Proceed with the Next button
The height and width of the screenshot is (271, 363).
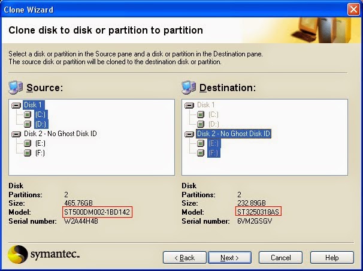point(229,258)
